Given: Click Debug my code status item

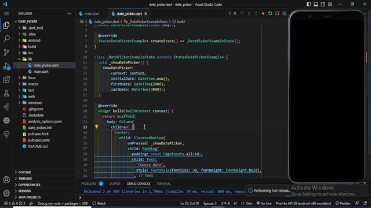Looking at the screenshot, I should click(63, 203).
